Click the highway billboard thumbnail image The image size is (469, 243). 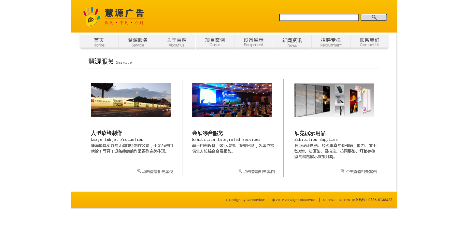[x=131, y=100]
